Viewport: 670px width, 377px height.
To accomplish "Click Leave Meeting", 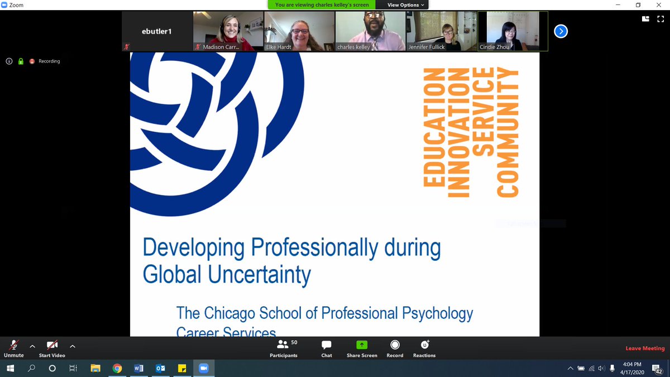I will (645, 349).
